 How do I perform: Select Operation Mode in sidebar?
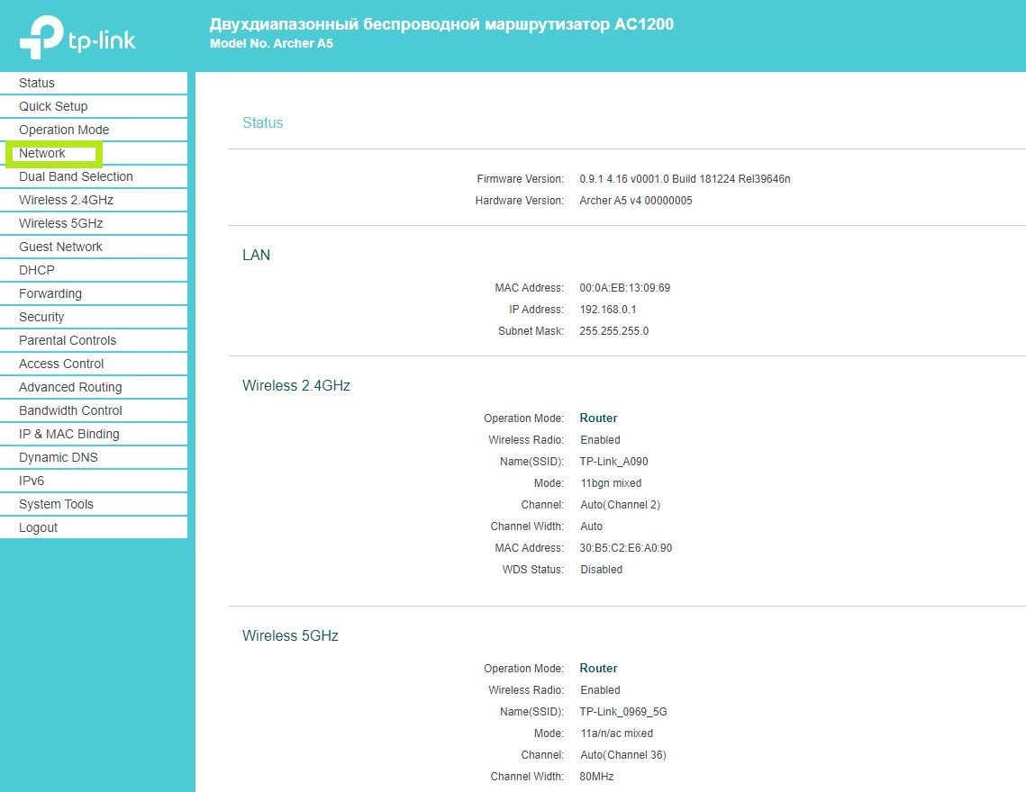64,130
